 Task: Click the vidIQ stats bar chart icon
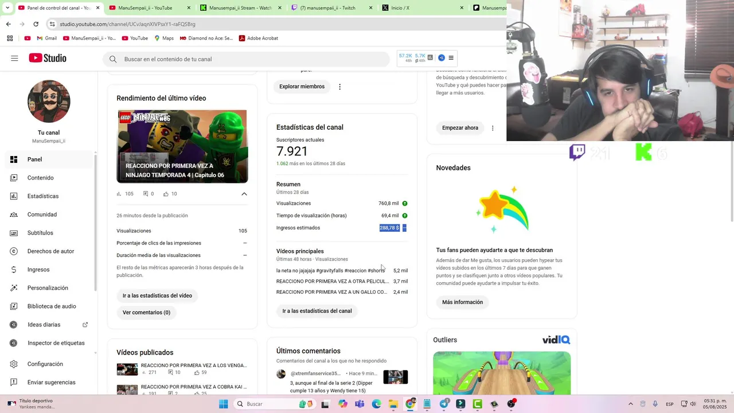pos(430,58)
